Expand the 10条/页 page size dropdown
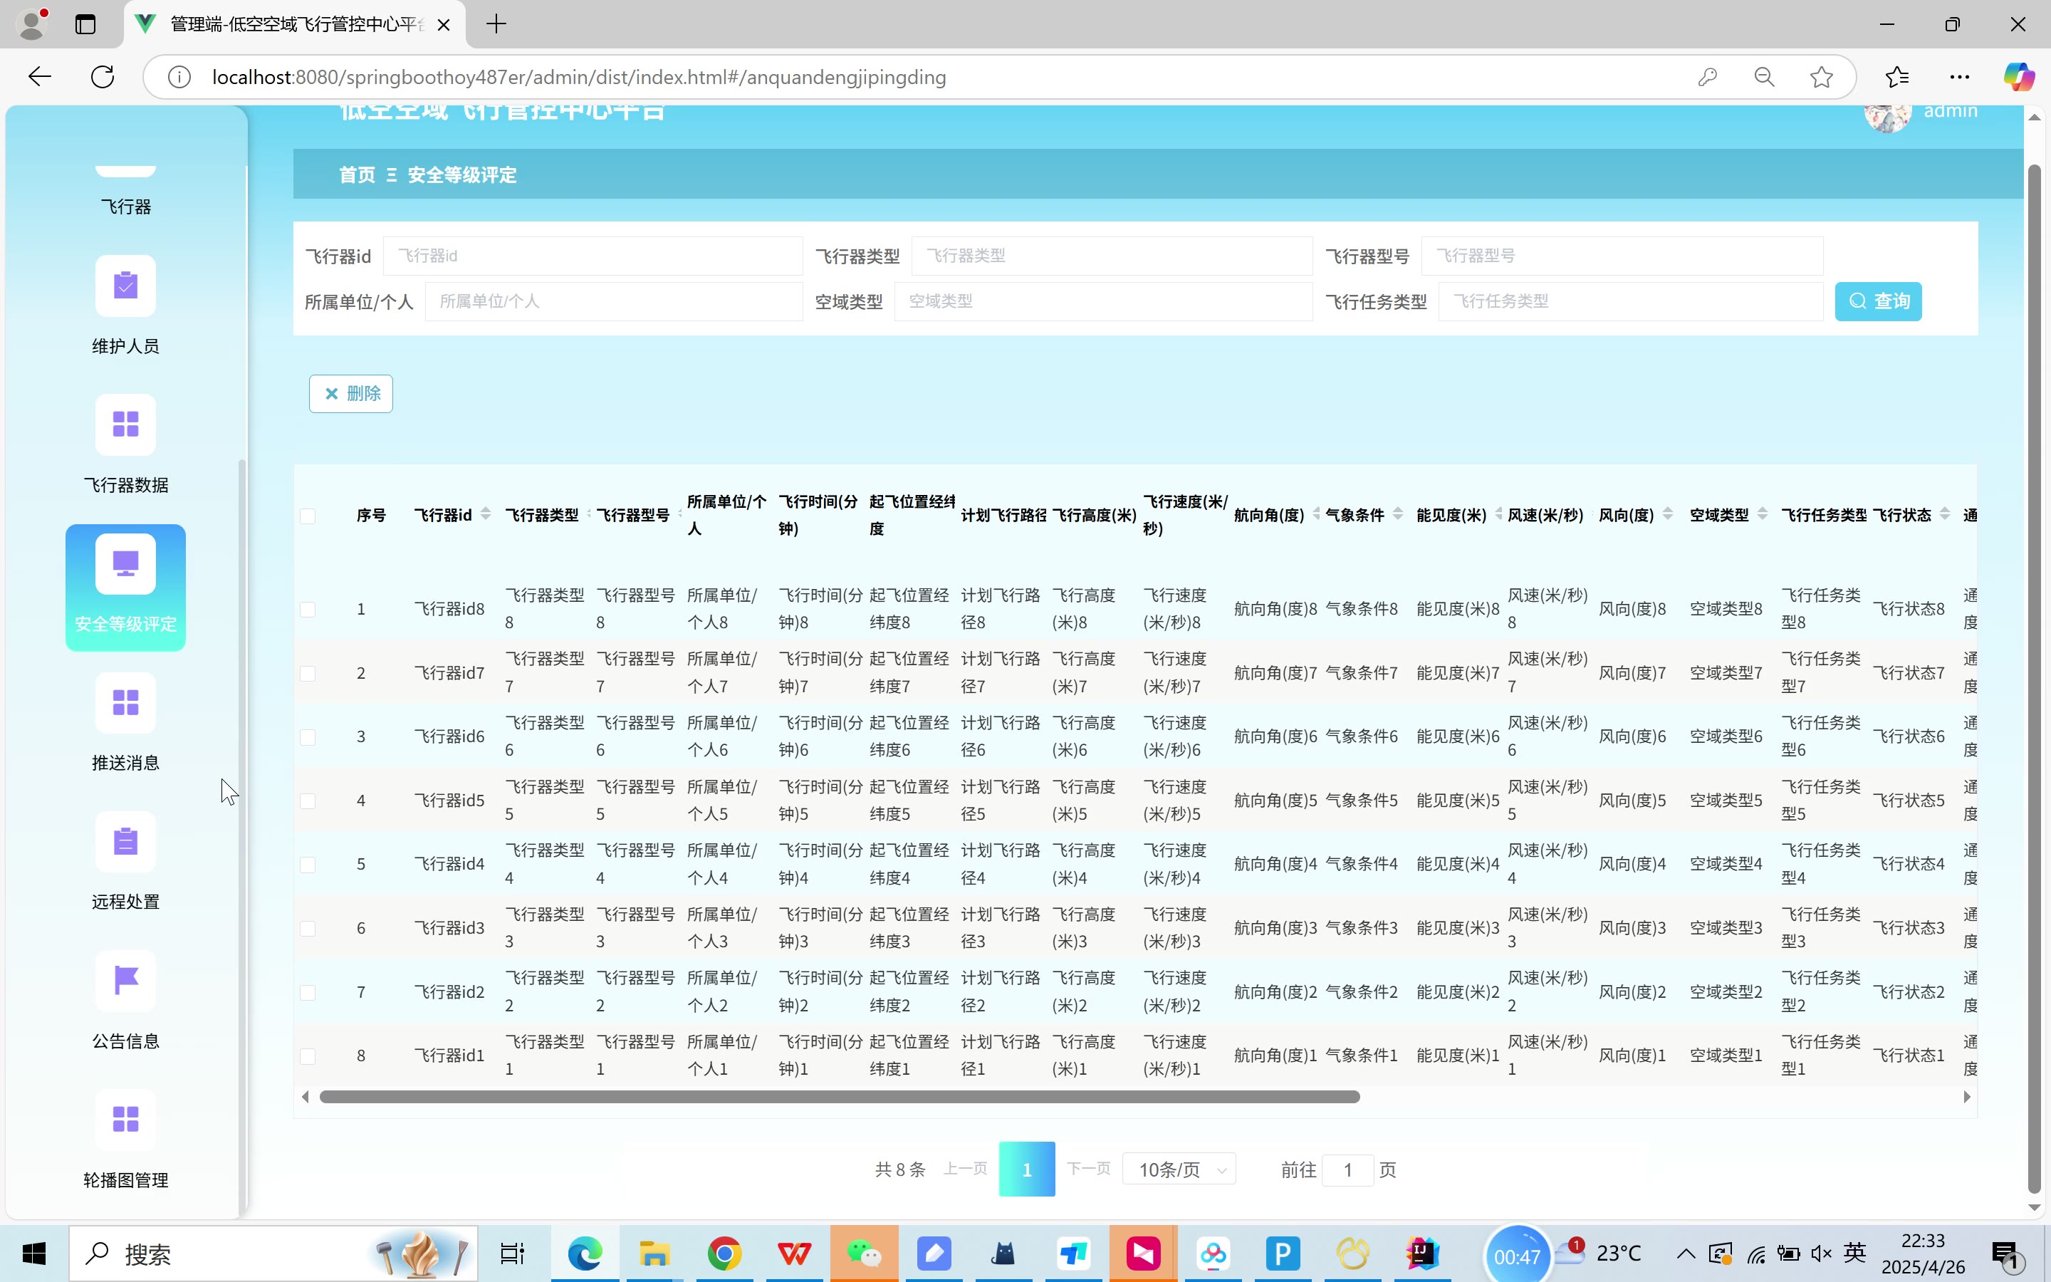Image resolution: width=2051 pixels, height=1282 pixels. [1179, 1169]
